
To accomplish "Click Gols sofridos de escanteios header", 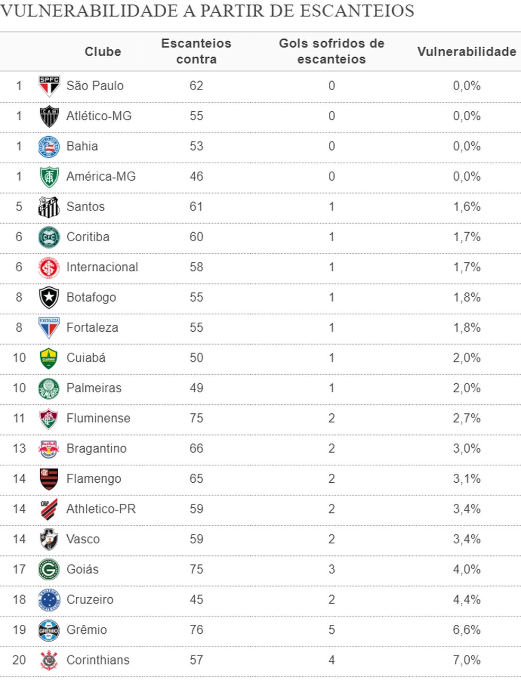I will click(331, 51).
